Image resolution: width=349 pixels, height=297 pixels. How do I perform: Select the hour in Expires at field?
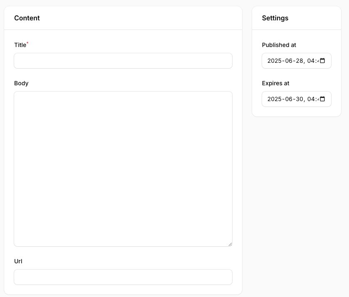(x=311, y=99)
